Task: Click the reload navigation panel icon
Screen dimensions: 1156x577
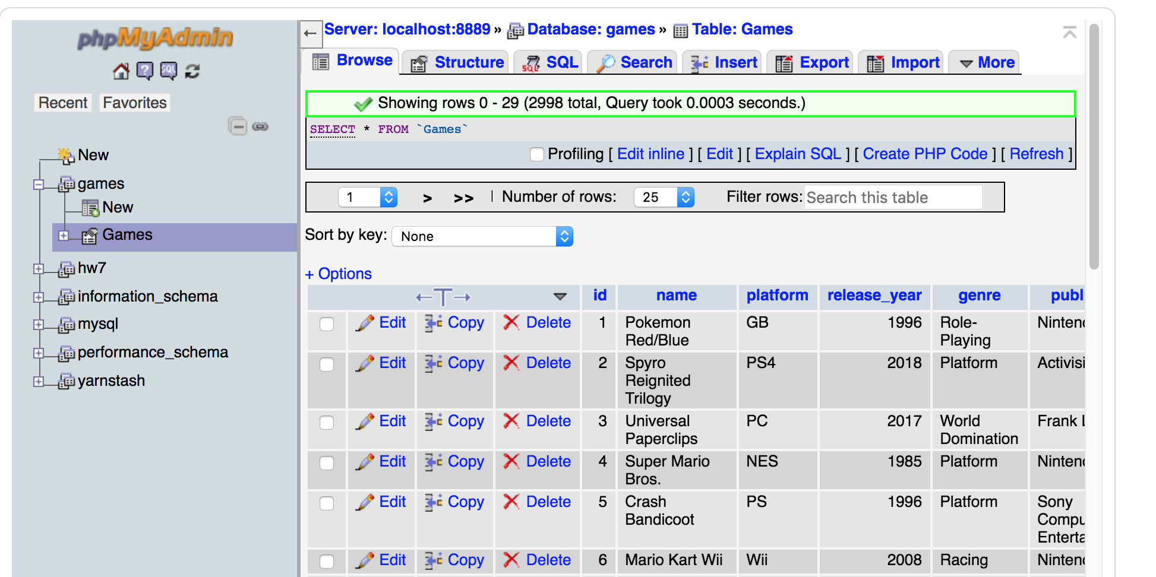Action: (192, 71)
